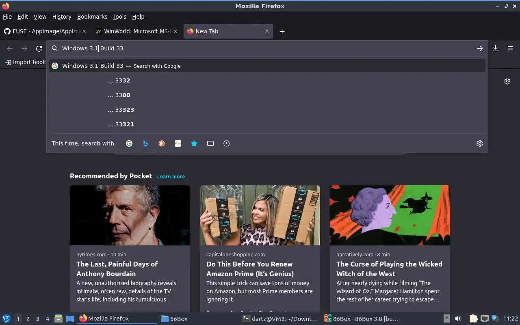520x325 pixels.
Task: Open file manager launcher on taskbar
Action: [x=58, y=318]
